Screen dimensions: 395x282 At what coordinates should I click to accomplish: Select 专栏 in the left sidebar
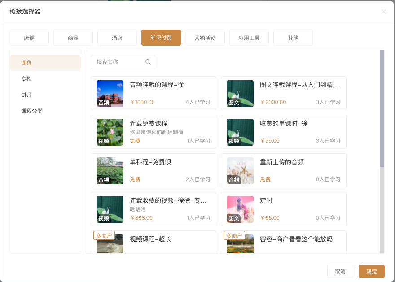click(x=45, y=79)
